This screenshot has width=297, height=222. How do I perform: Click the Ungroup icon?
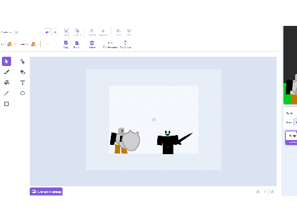pyautogui.click(x=77, y=32)
